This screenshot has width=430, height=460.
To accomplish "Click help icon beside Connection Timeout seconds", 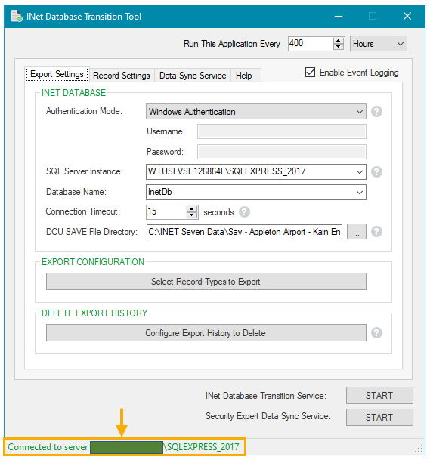I will [x=244, y=211].
